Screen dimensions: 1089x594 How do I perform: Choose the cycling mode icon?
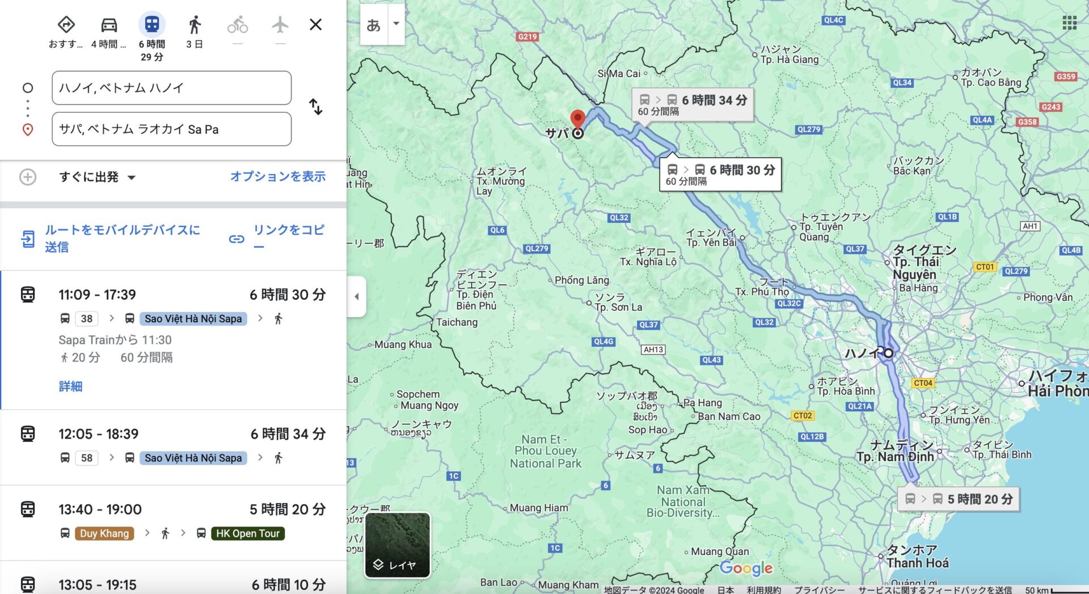tap(238, 25)
